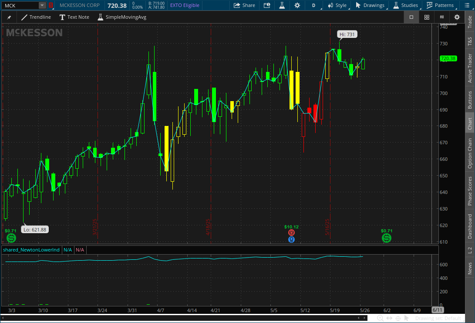Screen dimensions: 475x323
Task: Select the pointer cursor icon at bottom
Action: [407, 318]
